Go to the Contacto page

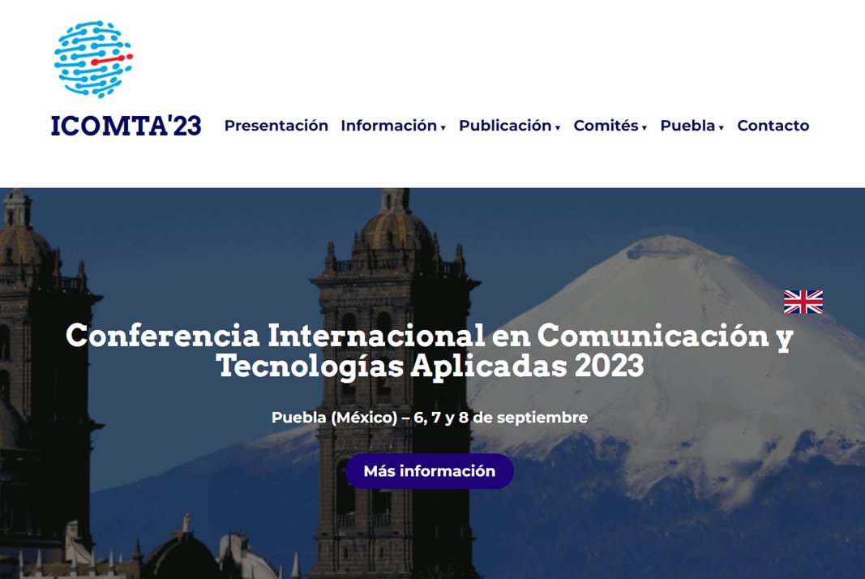(773, 126)
